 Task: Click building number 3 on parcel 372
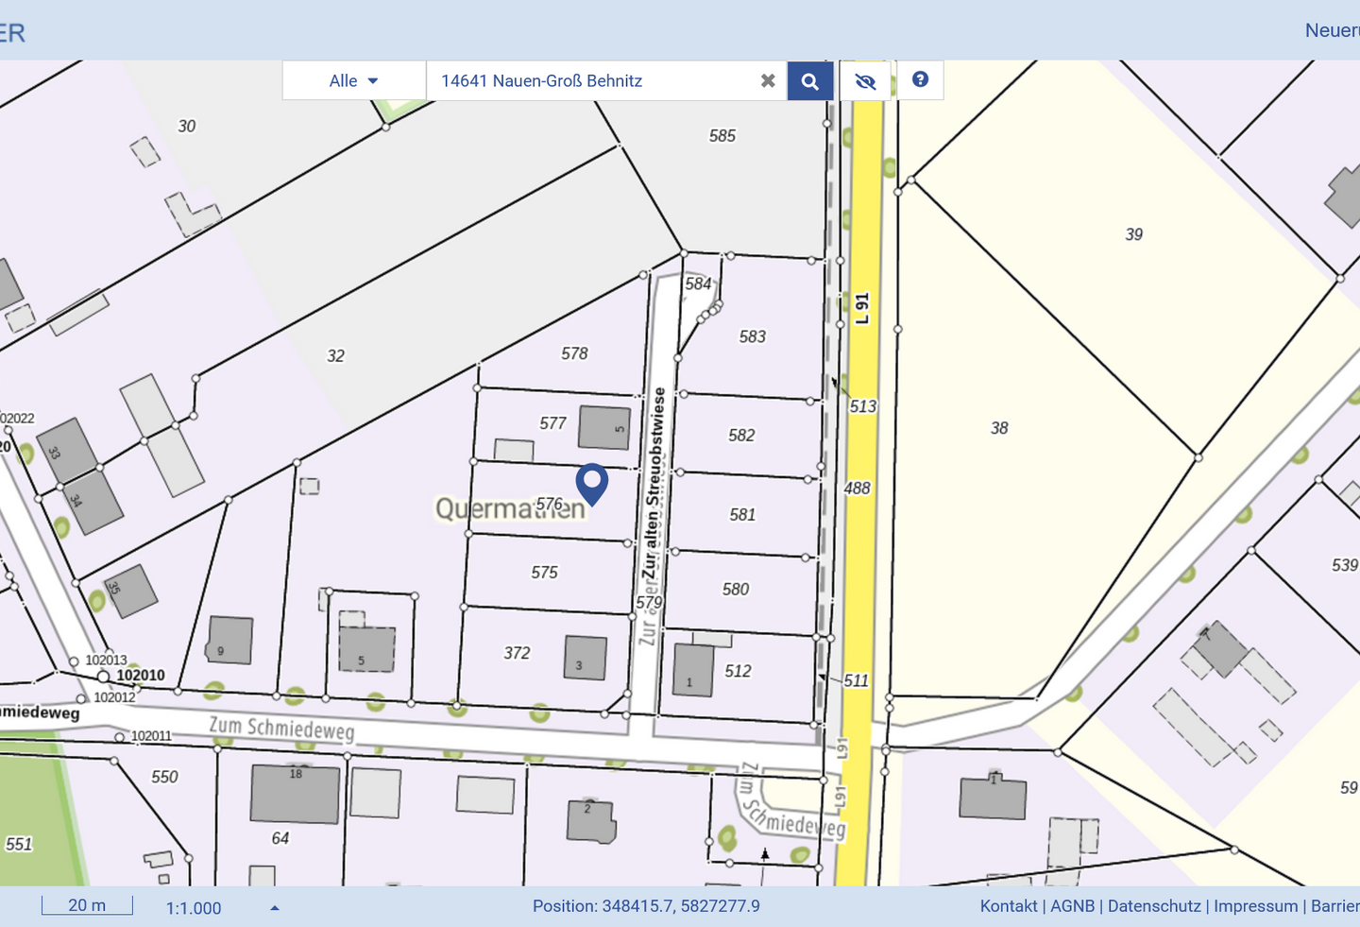pyautogui.click(x=585, y=658)
